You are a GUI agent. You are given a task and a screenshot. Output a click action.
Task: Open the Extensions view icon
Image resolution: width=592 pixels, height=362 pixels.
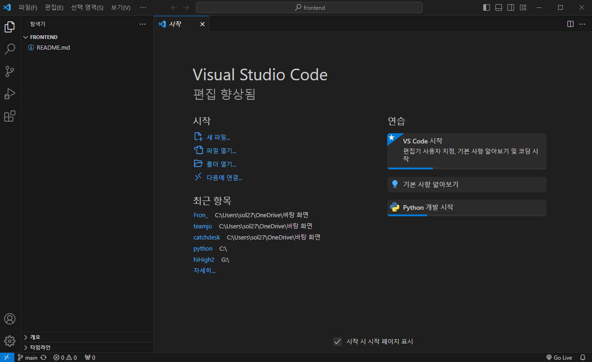pyautogui.click(x=10, y=116)
